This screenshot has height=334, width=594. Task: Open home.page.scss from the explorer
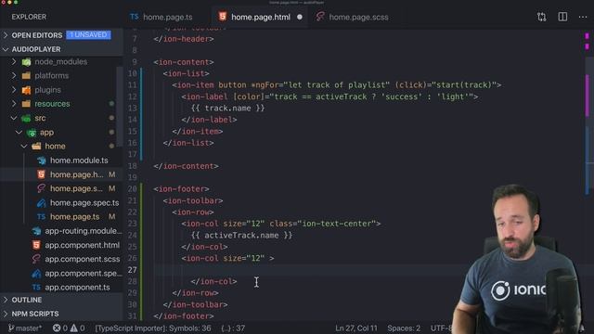pyautogui.click(x=76, y=188)
